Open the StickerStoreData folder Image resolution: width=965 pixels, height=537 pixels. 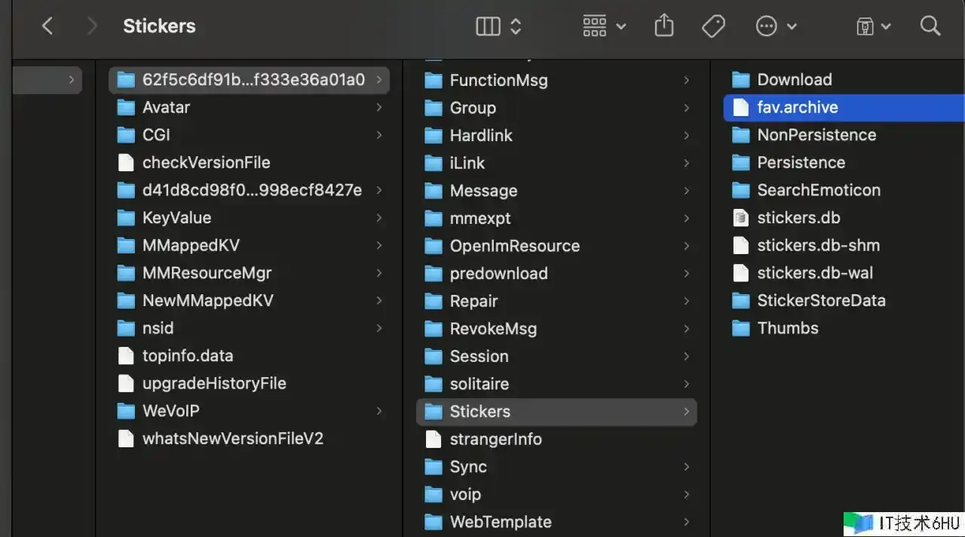[x=820, y=301]
